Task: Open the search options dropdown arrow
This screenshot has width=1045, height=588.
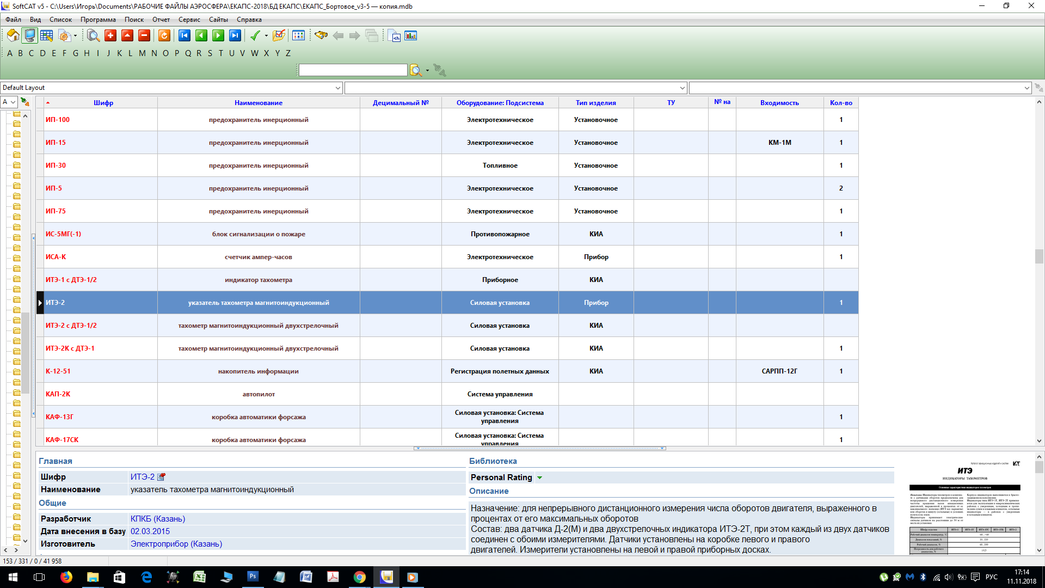Action: (427, 70)
